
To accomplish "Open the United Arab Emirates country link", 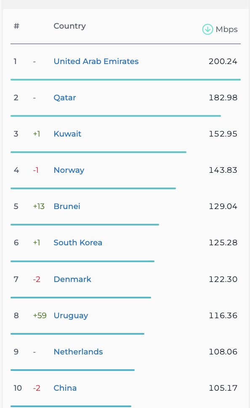I will 96,62.
